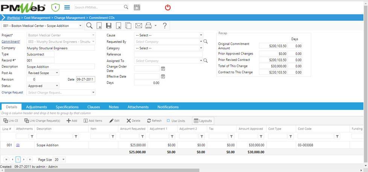Click the Adjustment 1 filter icon
This screenshot has height=172, width=368.
point(172,136)
